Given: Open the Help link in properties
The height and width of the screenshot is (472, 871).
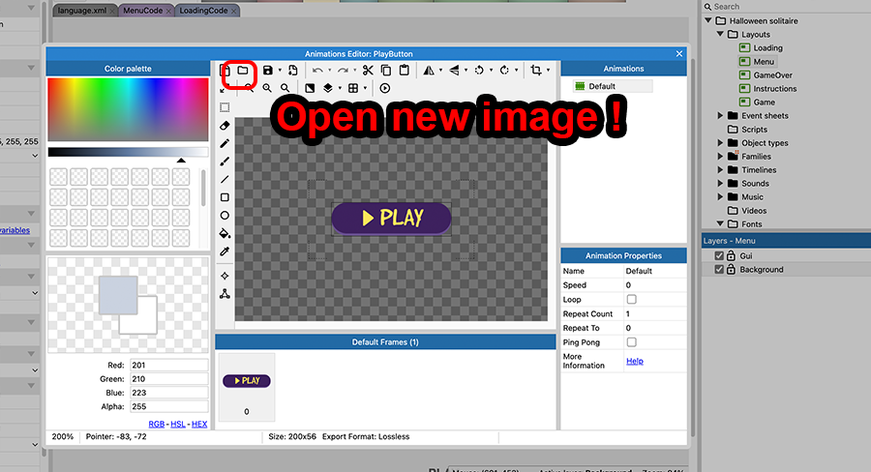Looking at the screenshot, I should click(x=634, y=361).
